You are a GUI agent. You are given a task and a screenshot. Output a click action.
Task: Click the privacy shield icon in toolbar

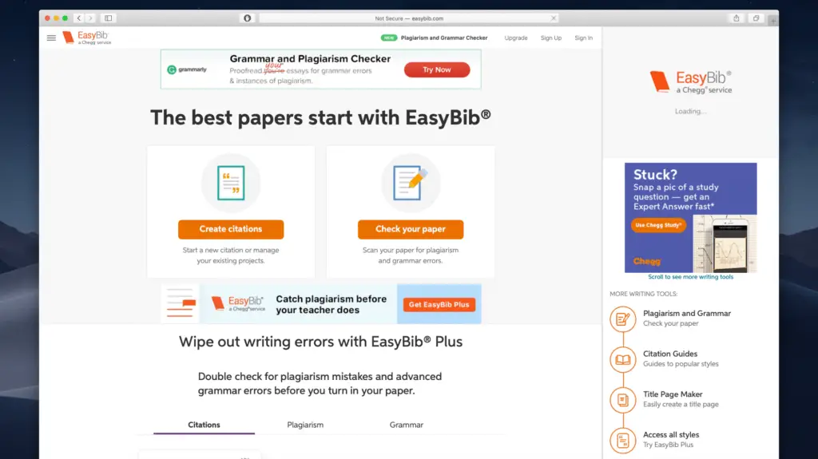coord(248,18)
